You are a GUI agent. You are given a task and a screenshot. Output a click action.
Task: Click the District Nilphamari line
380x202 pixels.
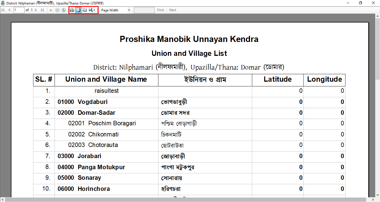188,67
